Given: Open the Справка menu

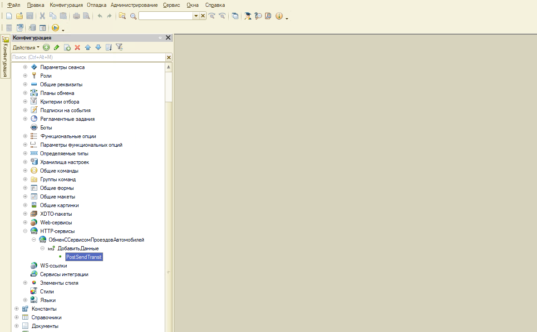Looking at the screenshot, I should (x=215, y=5).
